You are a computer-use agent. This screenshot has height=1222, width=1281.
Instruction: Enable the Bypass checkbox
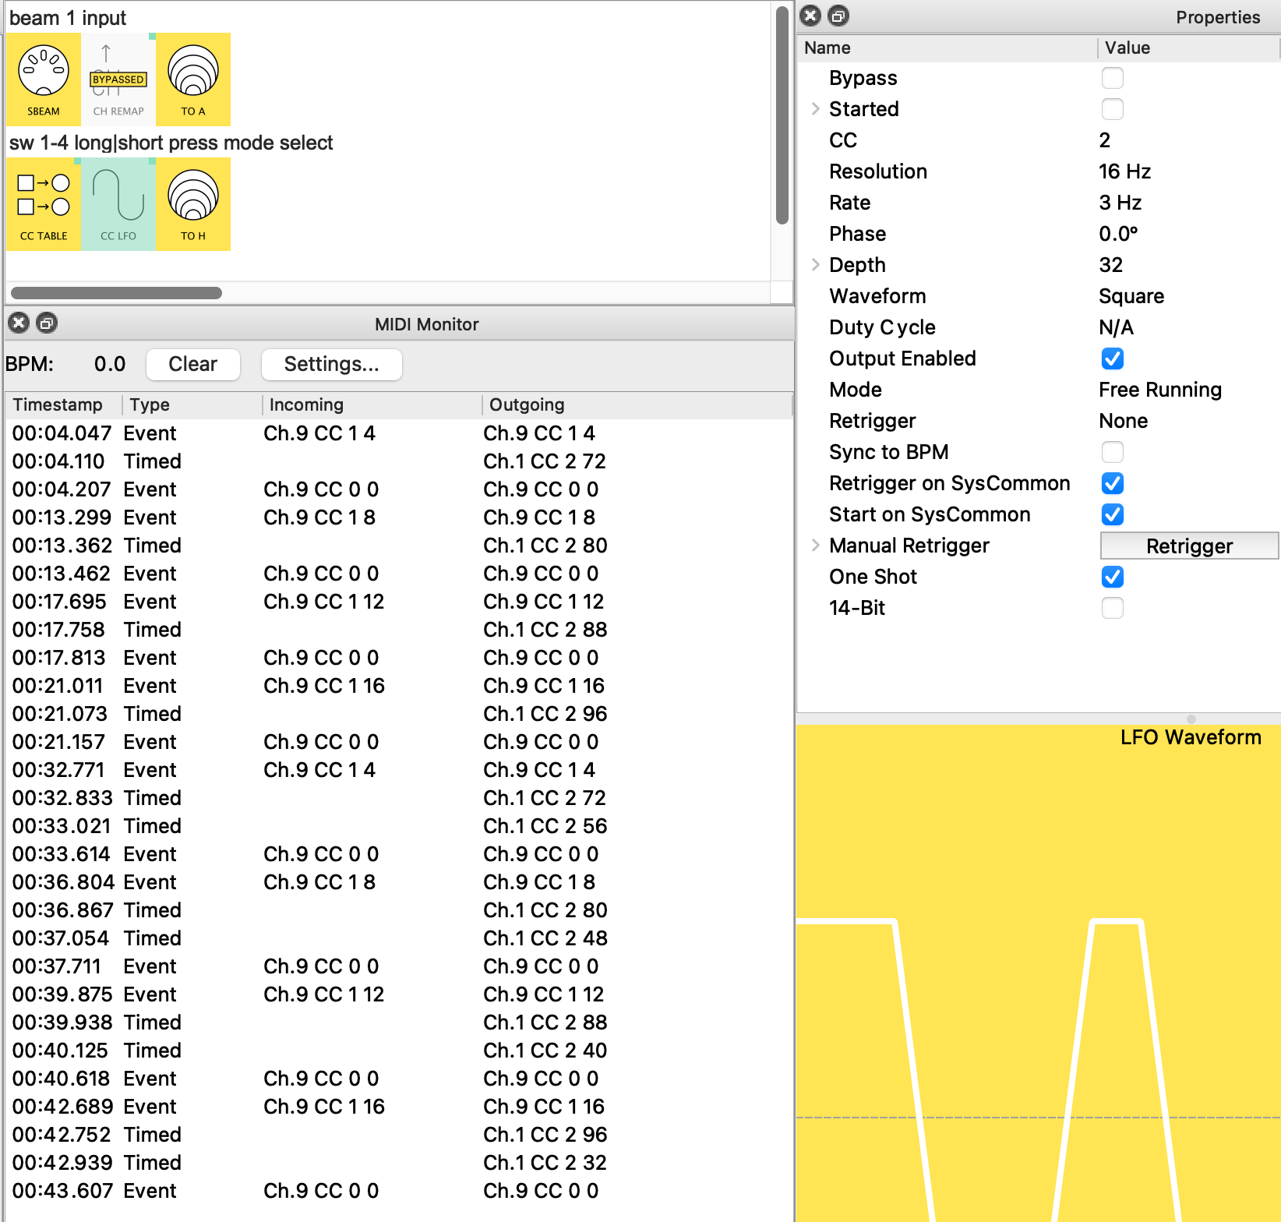pyautogui.click(x=1112, y=78)
